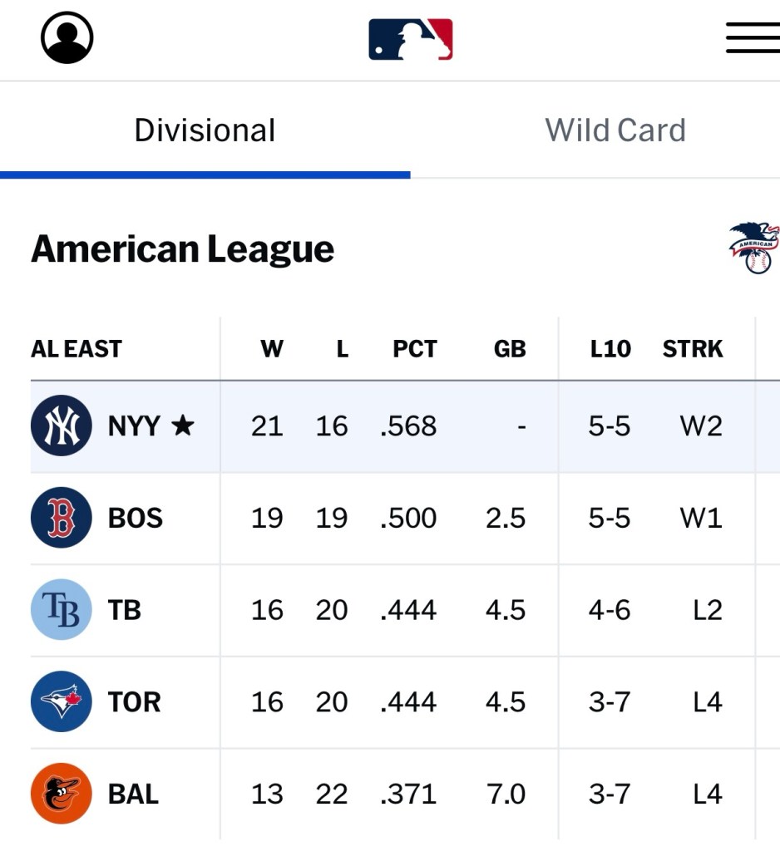The height and width of the screenshot is (851, 780).
Task: Select the Divisional tab
Action: pos(205,130)
